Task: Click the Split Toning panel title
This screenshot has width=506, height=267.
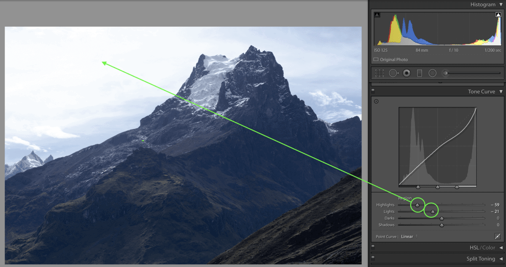Action: pos(481,259)
